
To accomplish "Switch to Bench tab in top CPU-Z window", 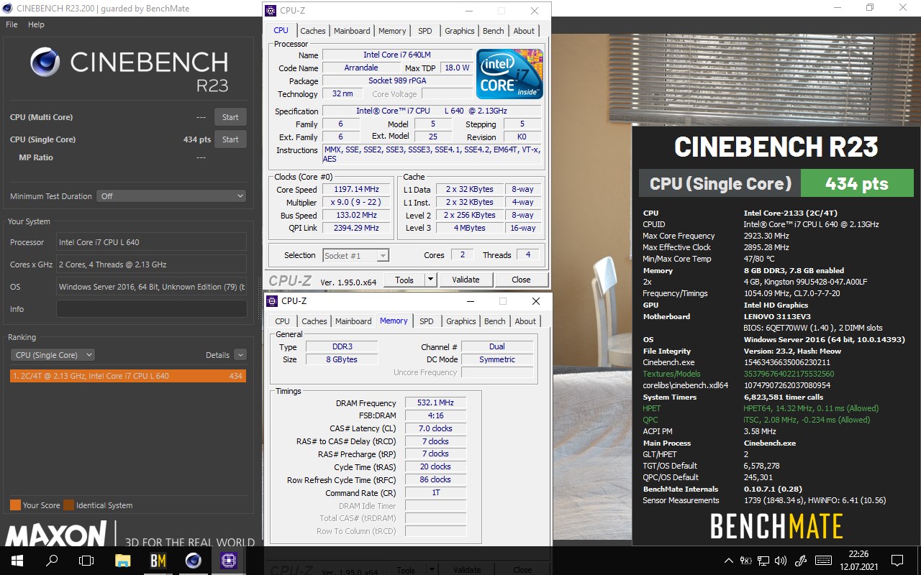I will (x=494, y=31).
